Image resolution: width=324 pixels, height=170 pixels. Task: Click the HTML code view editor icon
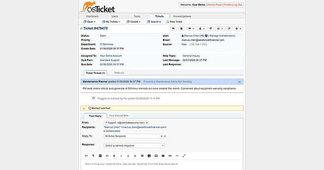[86, 156]
